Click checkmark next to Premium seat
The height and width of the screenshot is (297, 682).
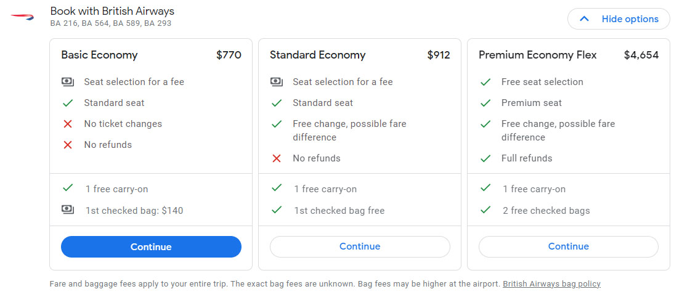pos(485,103)
